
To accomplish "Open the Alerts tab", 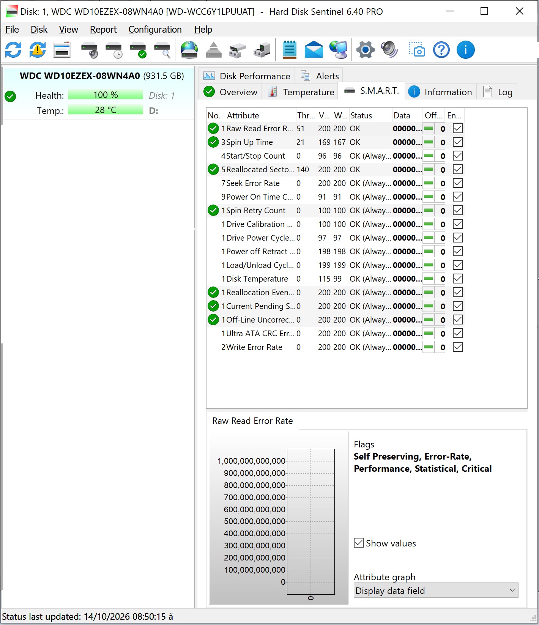I will (320, 76).
